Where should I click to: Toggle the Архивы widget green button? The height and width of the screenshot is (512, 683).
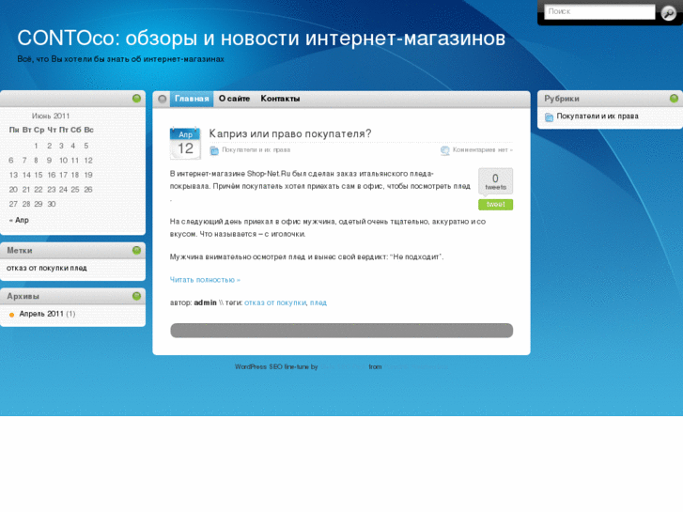coord(136,296)
